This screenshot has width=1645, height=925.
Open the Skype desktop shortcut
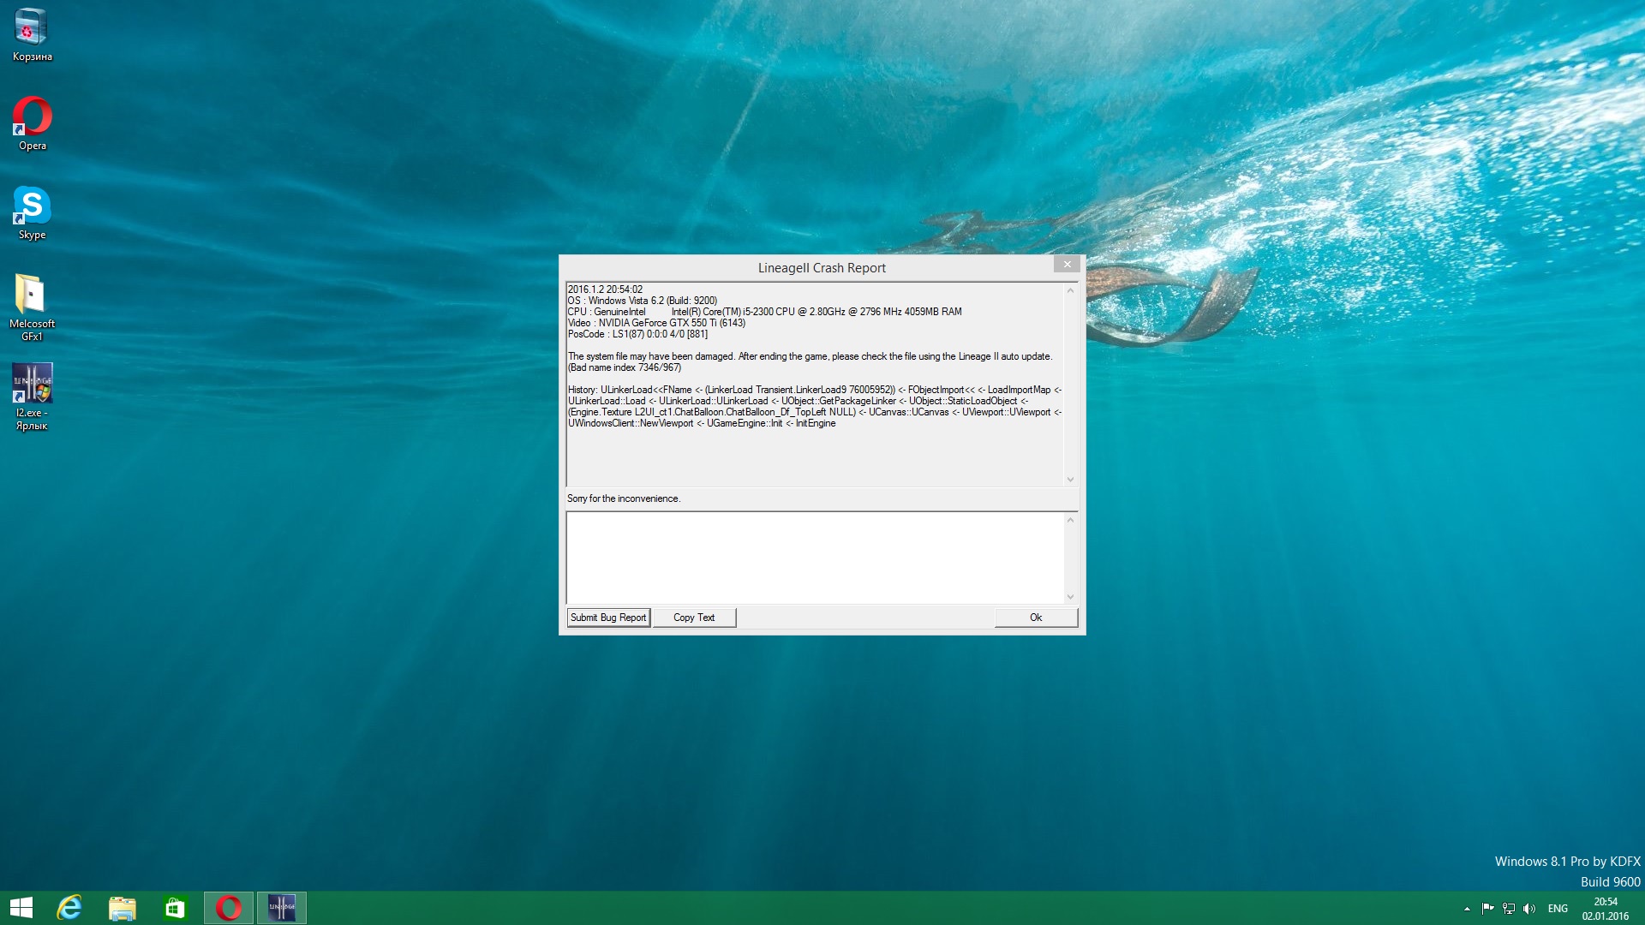pyautogui.click(x=32, y=212)
